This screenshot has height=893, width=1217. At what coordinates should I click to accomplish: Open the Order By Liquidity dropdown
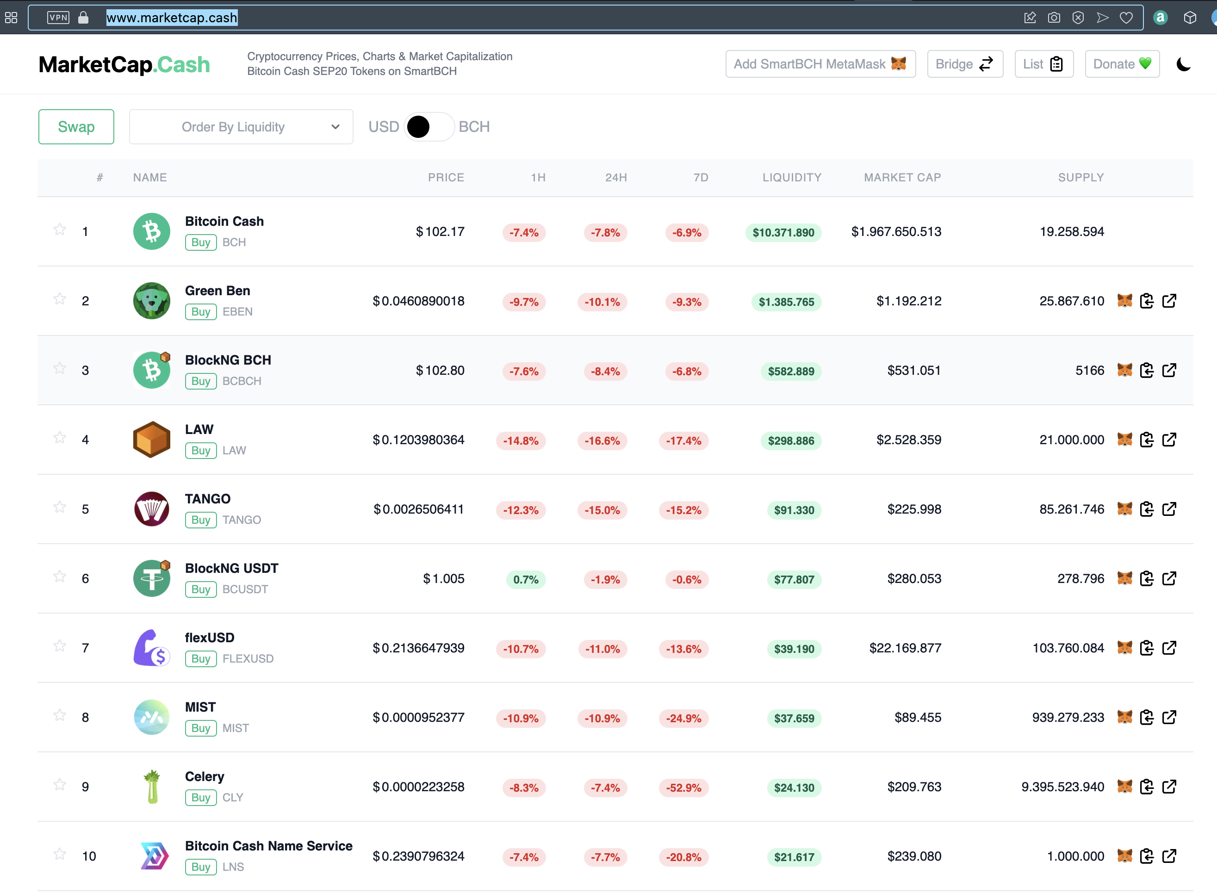[241, 127]
